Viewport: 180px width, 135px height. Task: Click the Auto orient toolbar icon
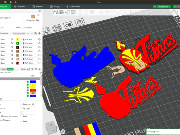[67, 12]
